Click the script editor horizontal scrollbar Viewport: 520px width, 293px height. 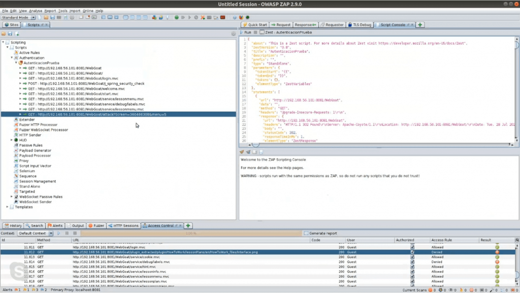pos(381,144)
